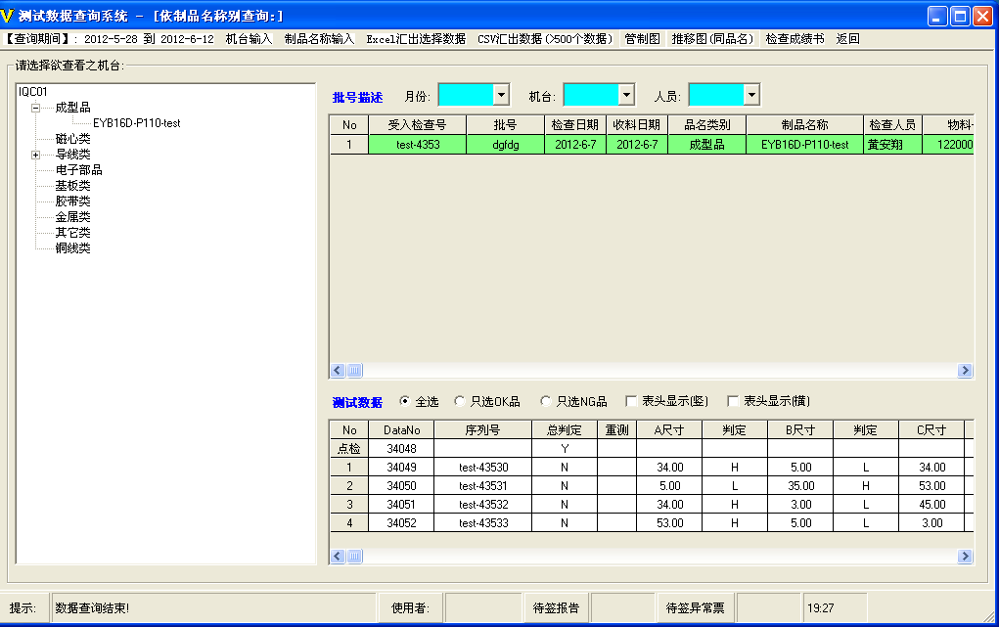Open the 管制图 control chart

pyautogui.click(x=642, y=39)
